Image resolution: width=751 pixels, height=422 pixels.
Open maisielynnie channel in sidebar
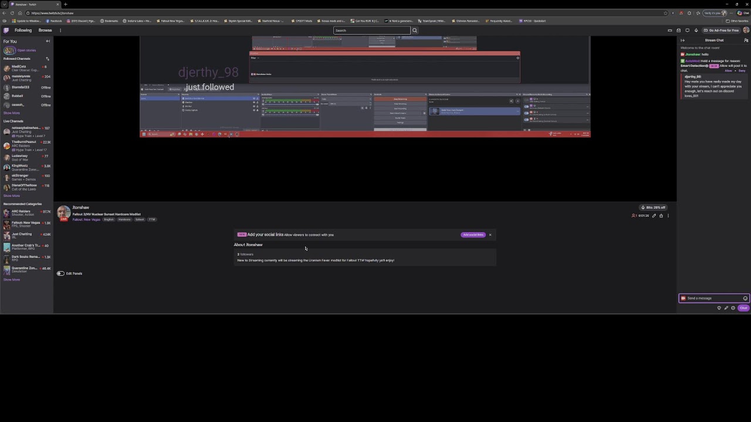click(27, 78)
